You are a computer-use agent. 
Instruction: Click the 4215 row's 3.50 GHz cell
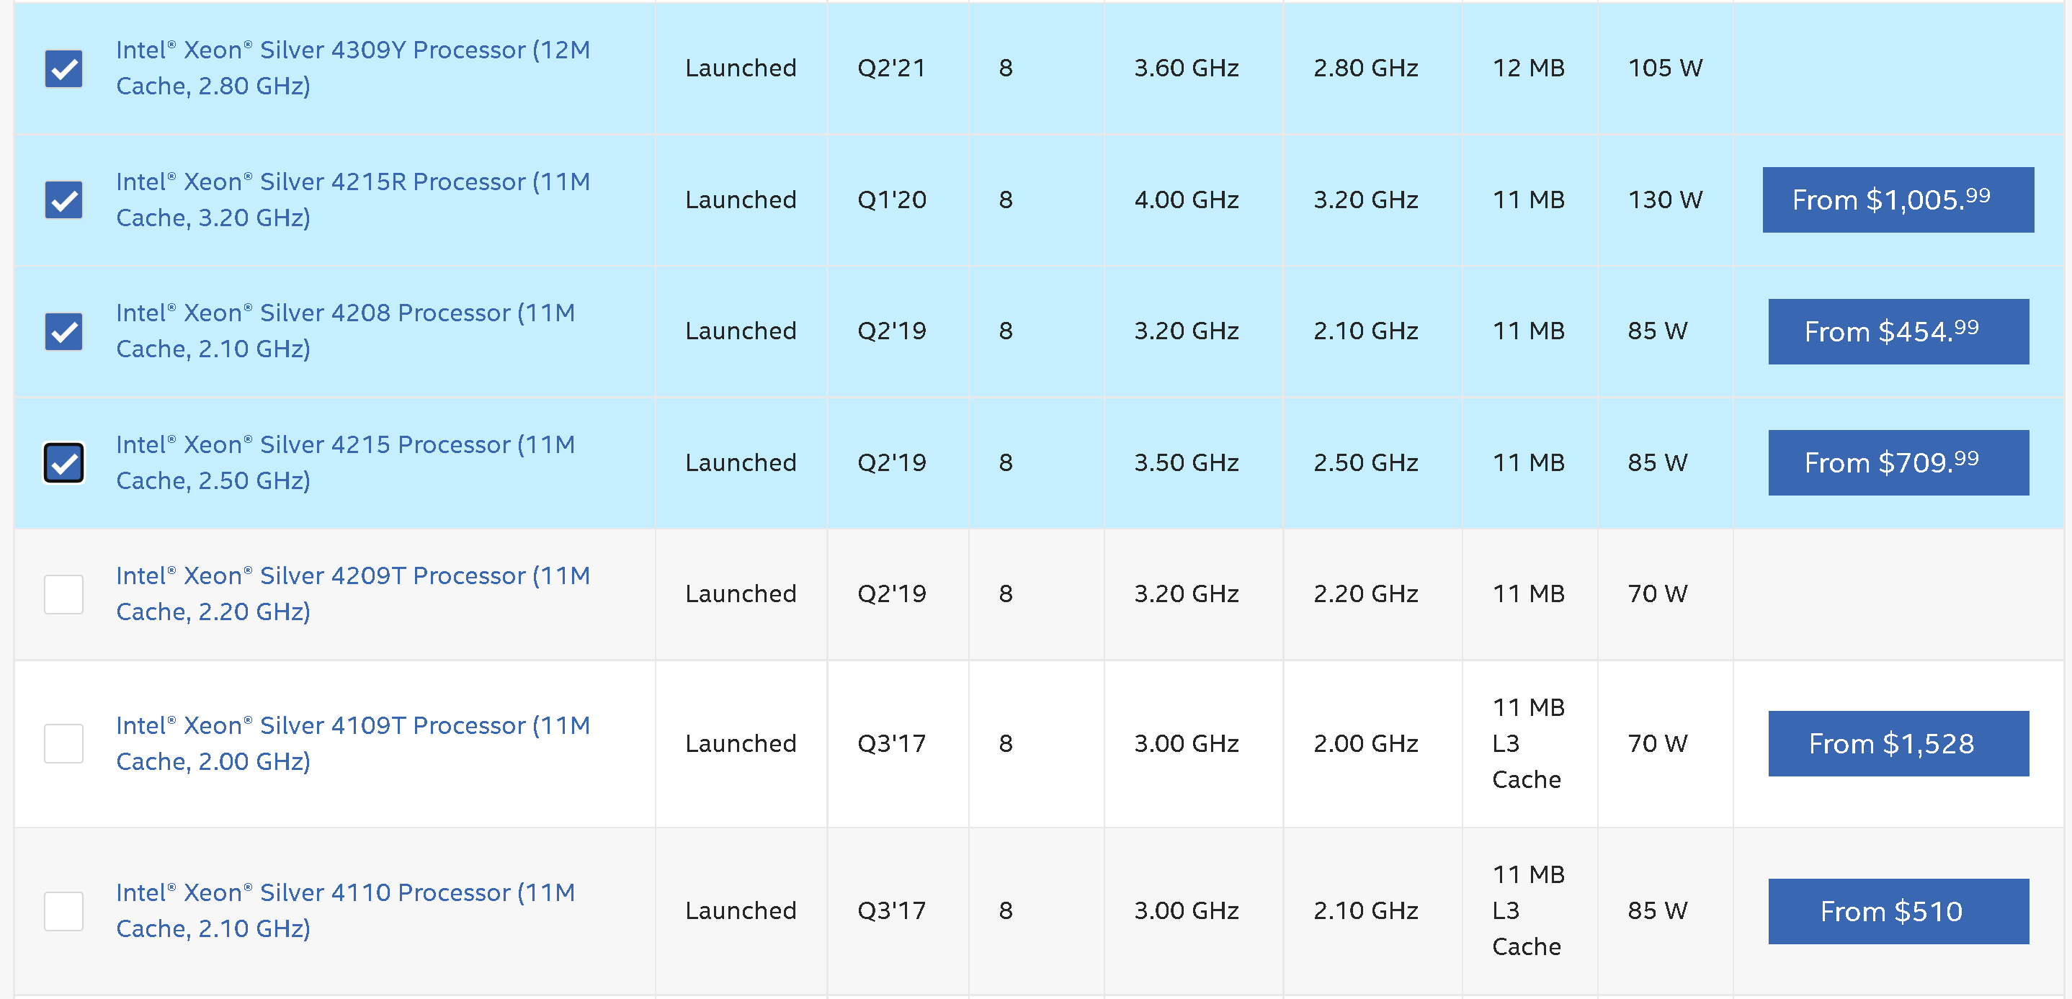(x=1186, y=462)
